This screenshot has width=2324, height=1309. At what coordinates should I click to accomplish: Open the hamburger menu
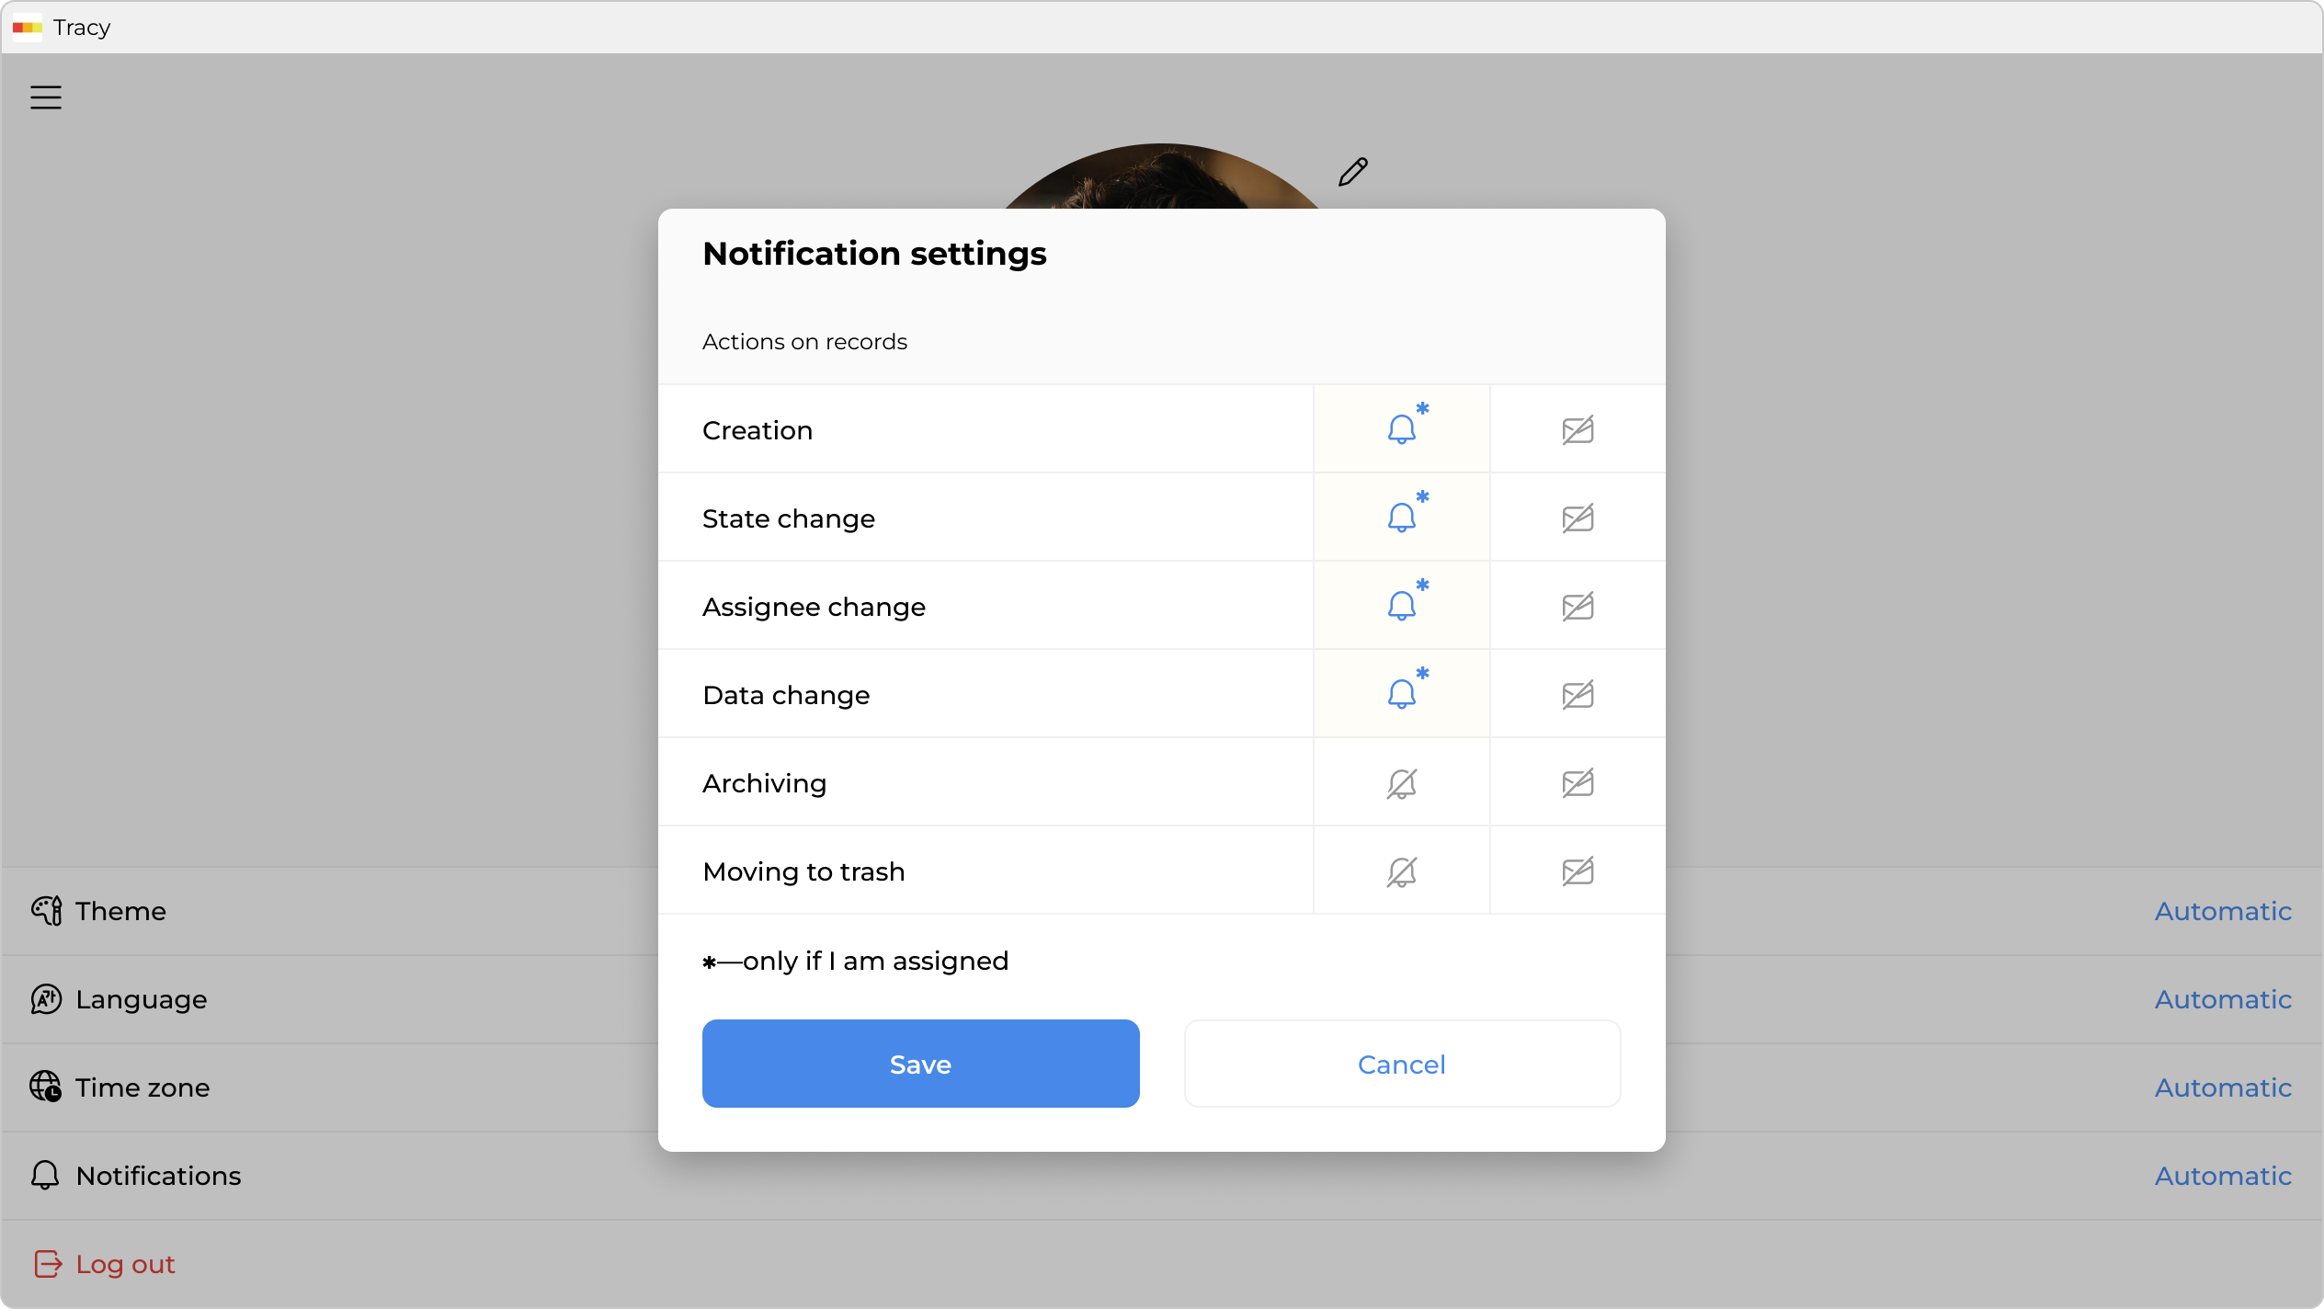pos(46,97)
